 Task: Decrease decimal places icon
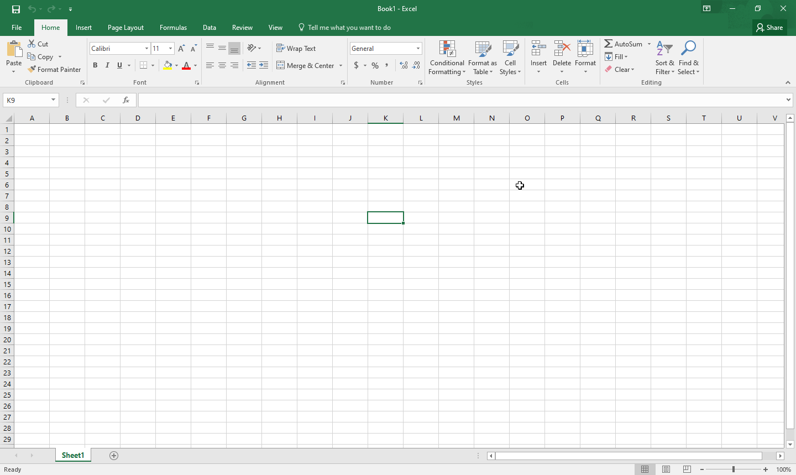point(416,65)
